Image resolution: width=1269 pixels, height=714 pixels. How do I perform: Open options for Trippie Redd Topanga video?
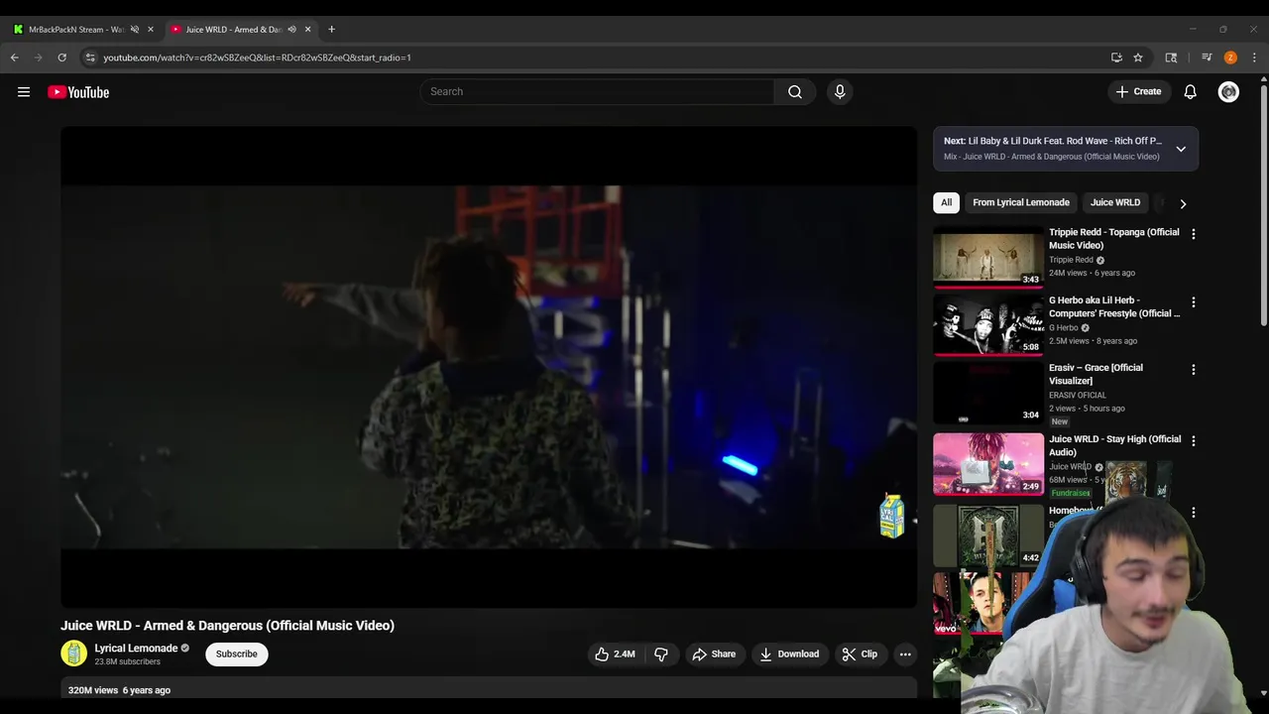point(1194,234)
